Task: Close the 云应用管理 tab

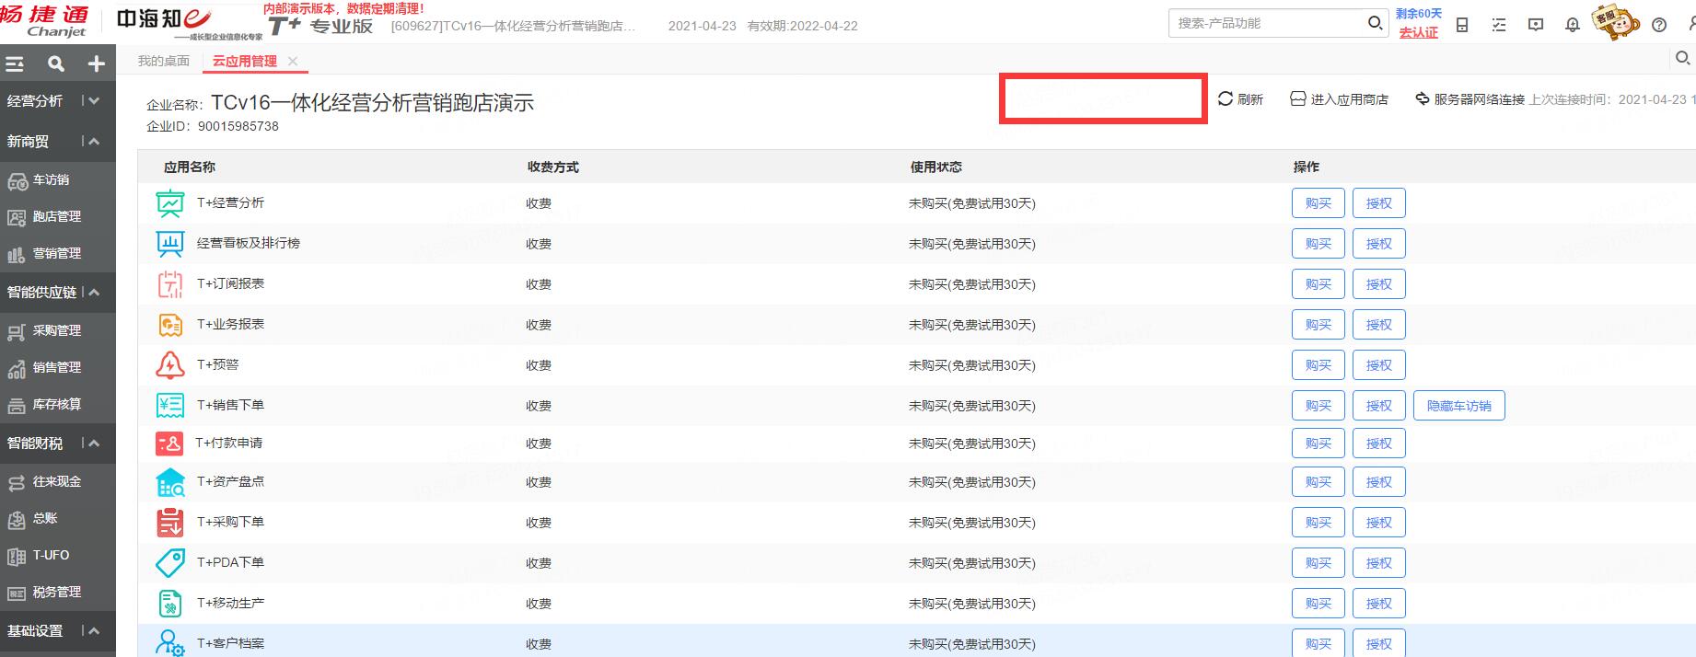Action: point(293,61)
